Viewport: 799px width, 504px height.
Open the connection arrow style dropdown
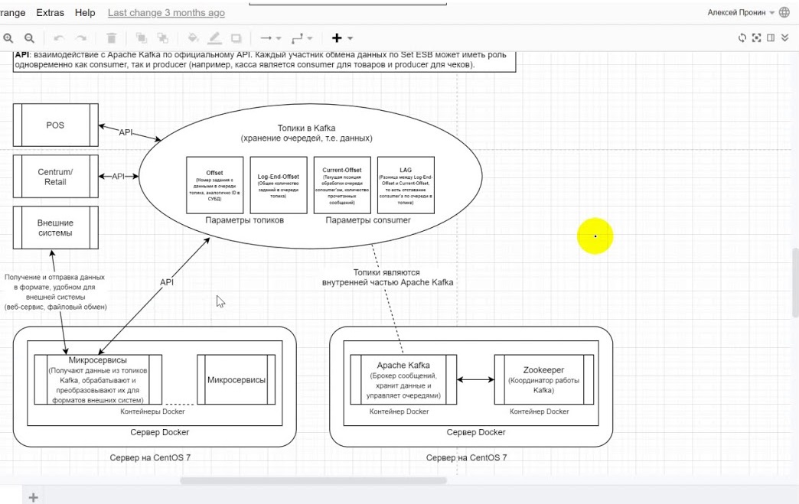(270, 37)
